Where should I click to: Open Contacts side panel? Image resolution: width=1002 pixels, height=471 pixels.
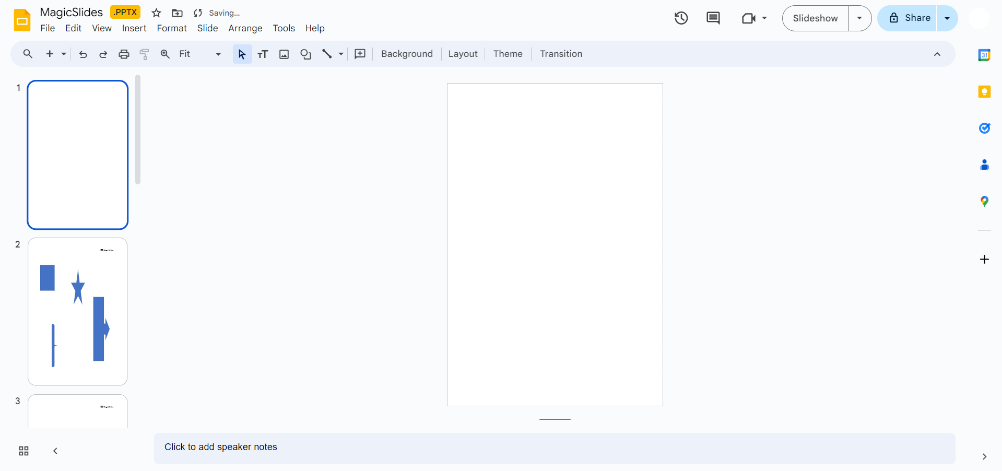coord(984,165)
